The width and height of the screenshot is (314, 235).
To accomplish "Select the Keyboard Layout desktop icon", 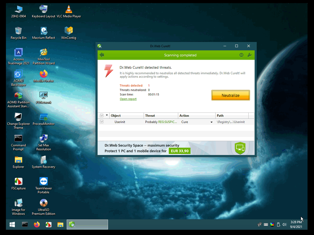I will pos(43,12).
